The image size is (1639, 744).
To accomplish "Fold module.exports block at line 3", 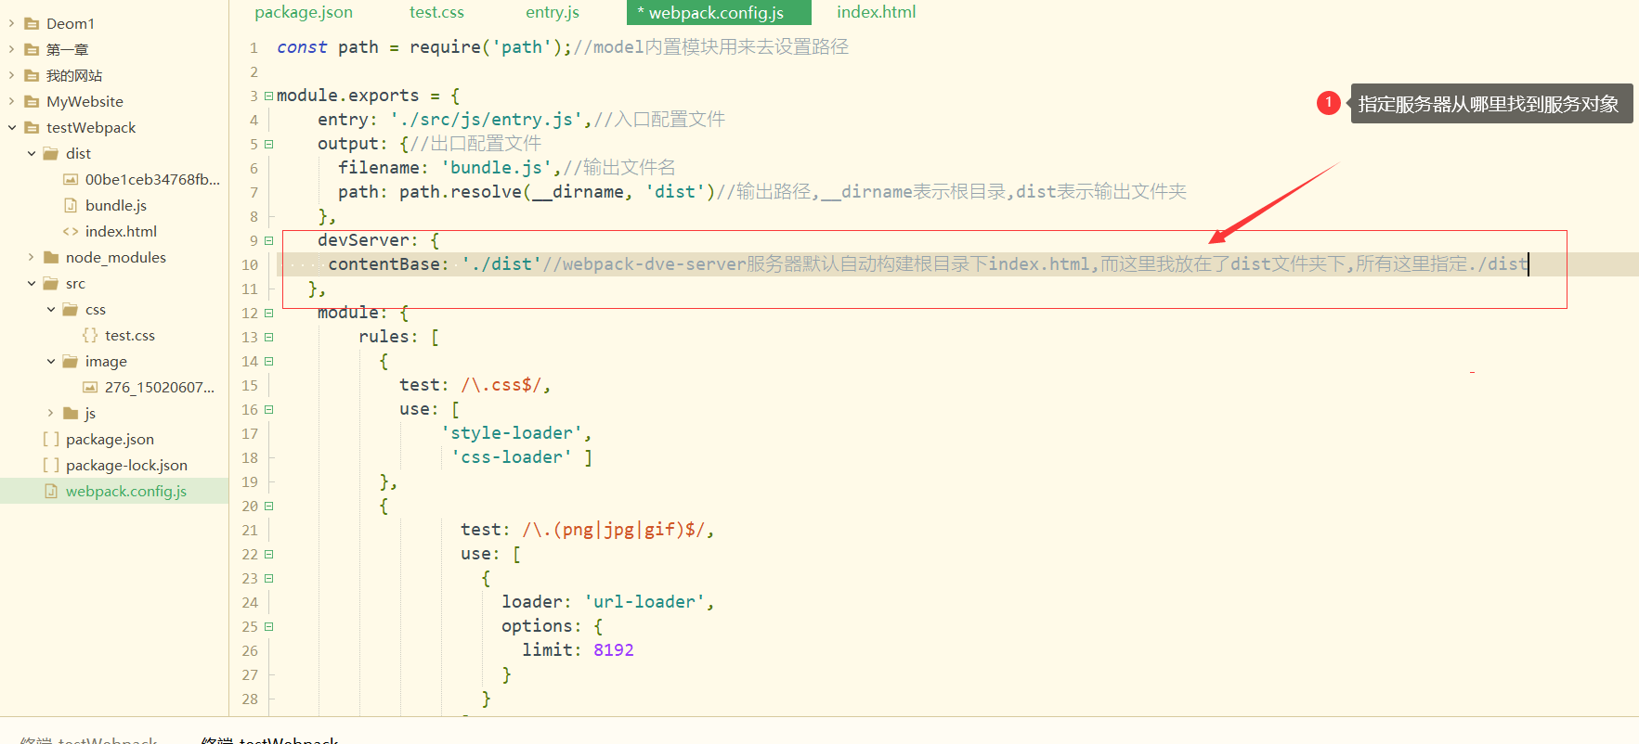I will 268,96.
